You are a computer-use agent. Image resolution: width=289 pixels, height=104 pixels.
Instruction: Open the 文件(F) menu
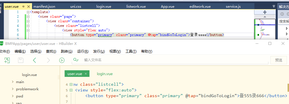point(5,51)
